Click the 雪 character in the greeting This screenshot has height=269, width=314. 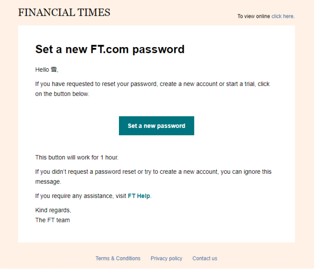[54, 69]
